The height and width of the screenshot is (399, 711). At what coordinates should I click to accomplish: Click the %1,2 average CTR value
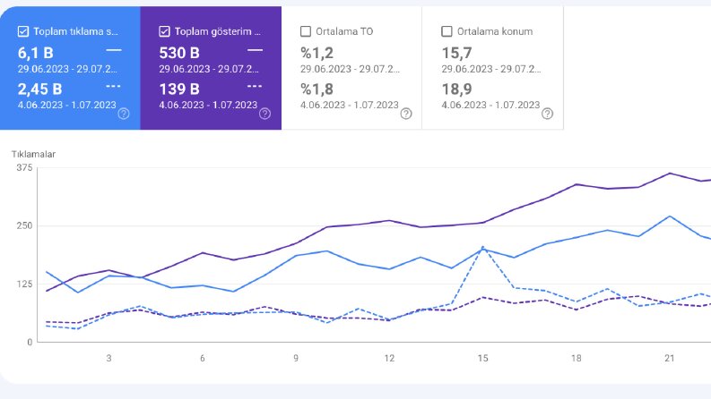[x=317, y=53]
